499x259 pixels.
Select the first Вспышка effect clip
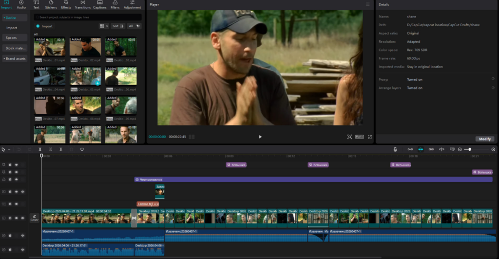click(236, 165)
